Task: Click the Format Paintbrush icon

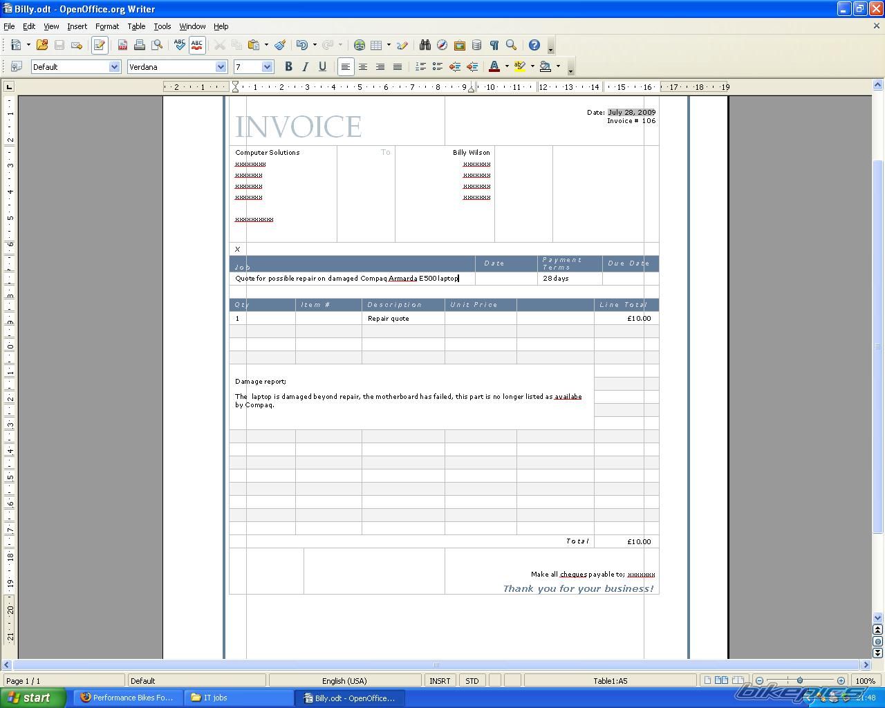Action: click(280, 45)
